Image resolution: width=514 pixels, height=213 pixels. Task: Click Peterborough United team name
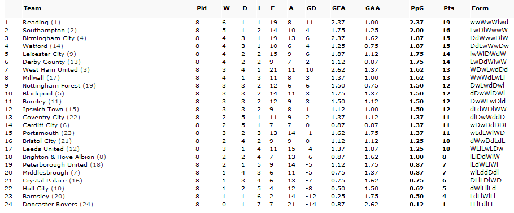(x=55, y=164)
